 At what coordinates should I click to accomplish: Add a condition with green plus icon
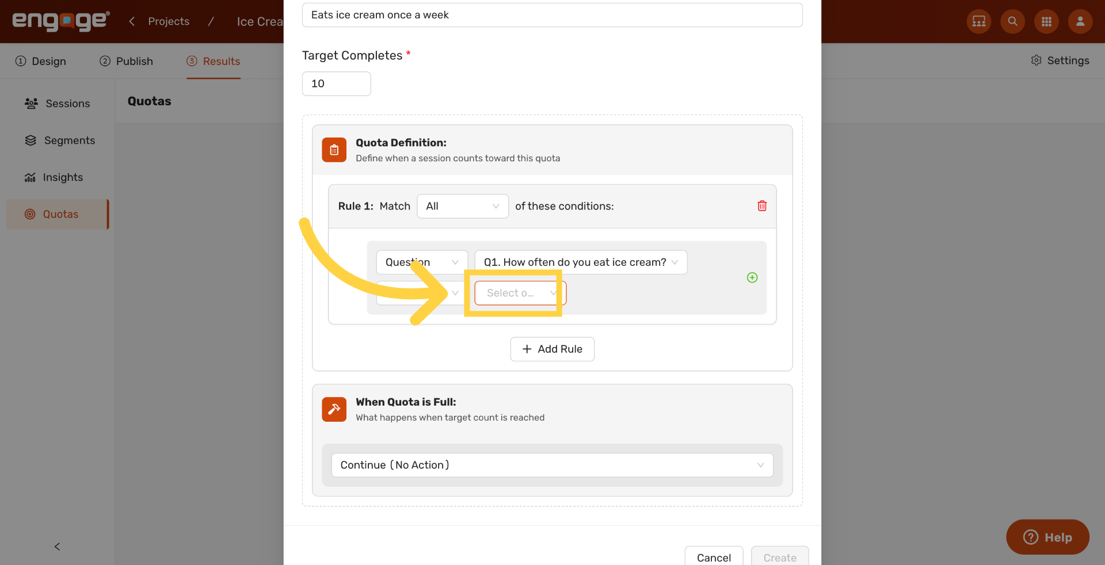(752, 277)
